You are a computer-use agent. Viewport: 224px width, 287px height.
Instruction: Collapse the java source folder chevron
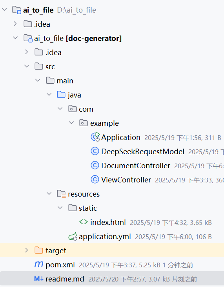click(49, 95)
